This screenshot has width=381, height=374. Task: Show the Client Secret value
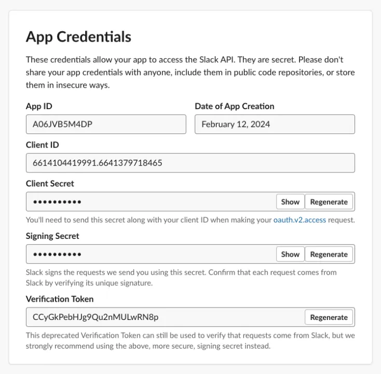click(290, 202)
